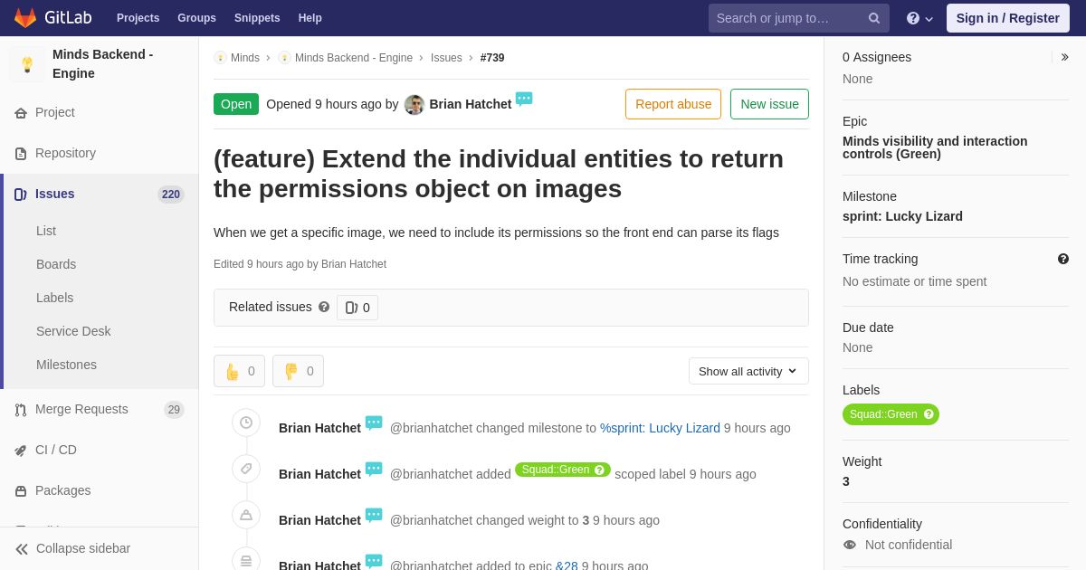Collapse the right sidebar chevron
This screenshot has height=570, width=1086.
pyautogui.click(x=1064, y=57)
